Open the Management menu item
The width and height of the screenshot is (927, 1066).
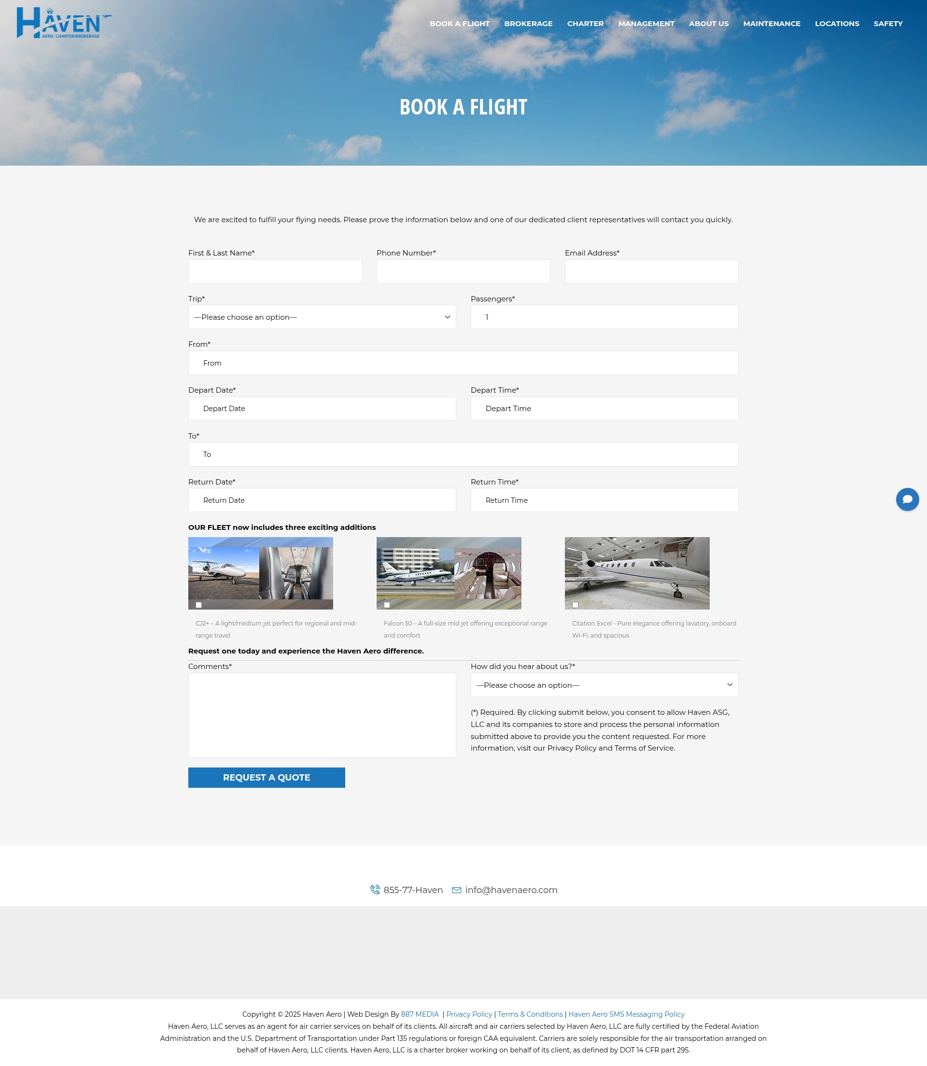coord(646,23)
